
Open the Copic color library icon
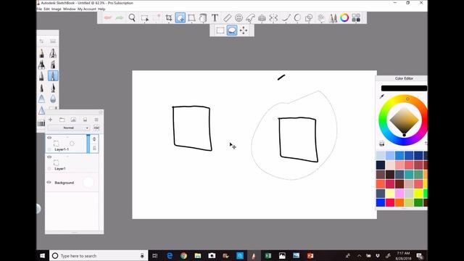tap(356, 17)
